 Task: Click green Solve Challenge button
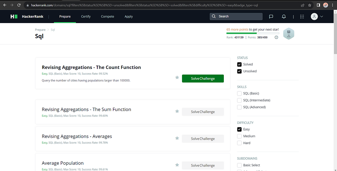(203, 78)
